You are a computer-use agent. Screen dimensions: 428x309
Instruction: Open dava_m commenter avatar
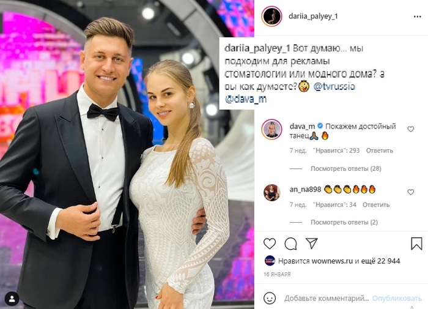272,129
